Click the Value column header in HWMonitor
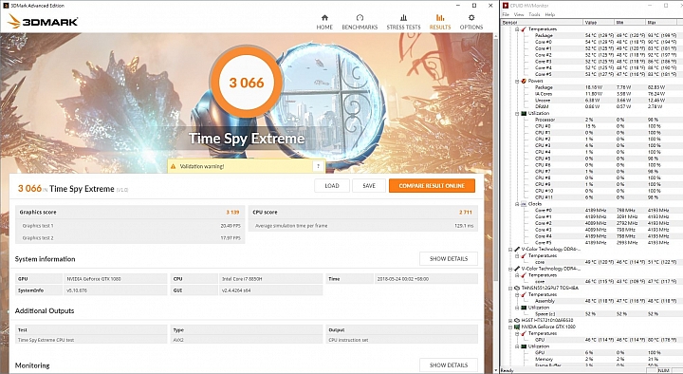 click(599, 22)
